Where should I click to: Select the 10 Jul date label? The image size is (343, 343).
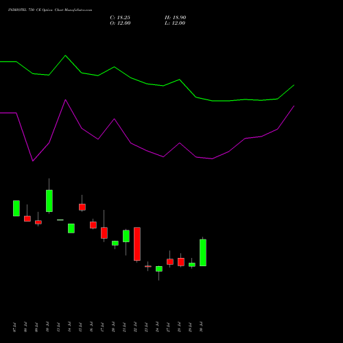point(47,327)
